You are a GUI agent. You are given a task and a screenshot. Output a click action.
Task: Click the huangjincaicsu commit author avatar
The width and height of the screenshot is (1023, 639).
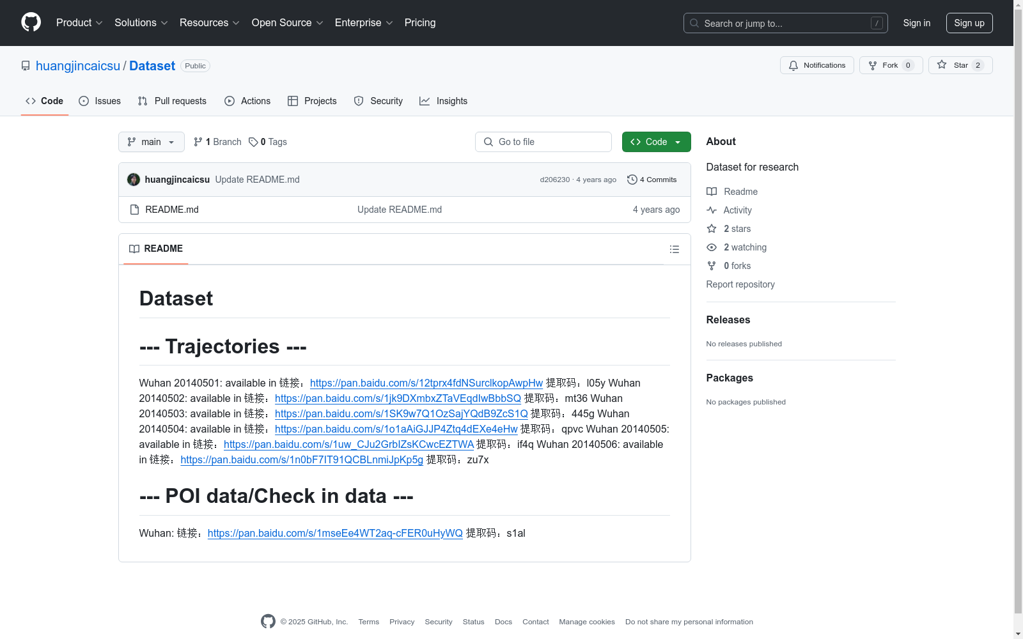click(x=134, y=180)
